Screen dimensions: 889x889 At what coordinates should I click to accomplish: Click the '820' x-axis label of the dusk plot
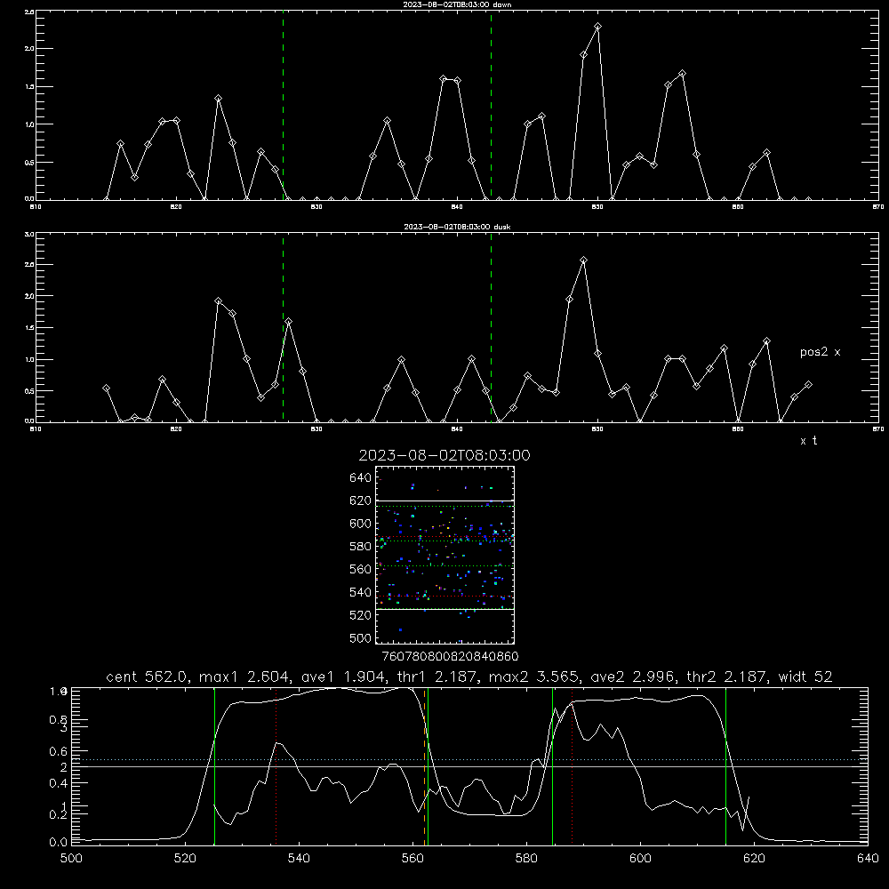pos(176,429)
